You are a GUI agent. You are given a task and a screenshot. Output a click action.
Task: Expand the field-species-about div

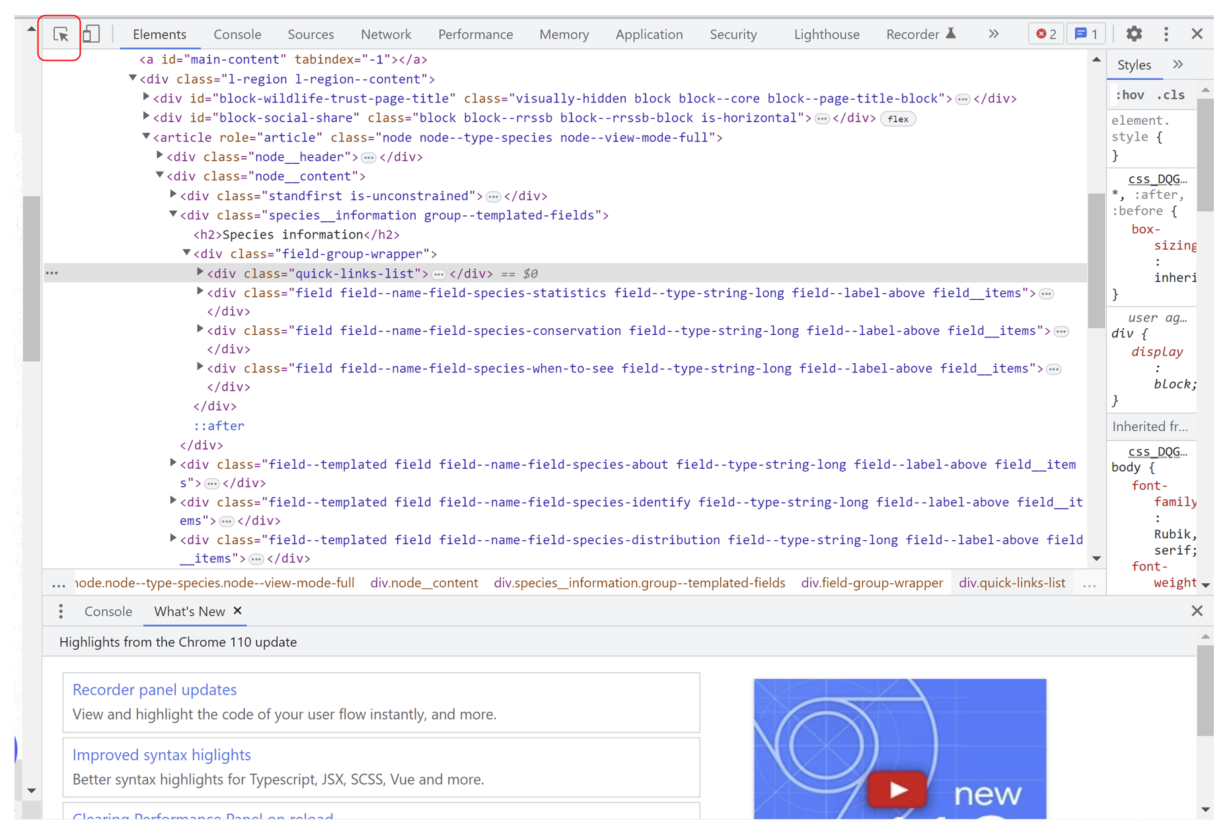coord(173,464)
